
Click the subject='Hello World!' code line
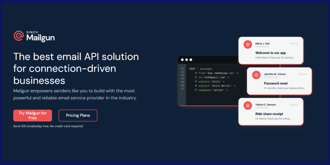[x=214, y=86]
